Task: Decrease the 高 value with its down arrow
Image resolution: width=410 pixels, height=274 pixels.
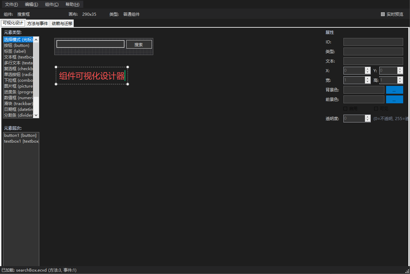Action: point(400,82)
